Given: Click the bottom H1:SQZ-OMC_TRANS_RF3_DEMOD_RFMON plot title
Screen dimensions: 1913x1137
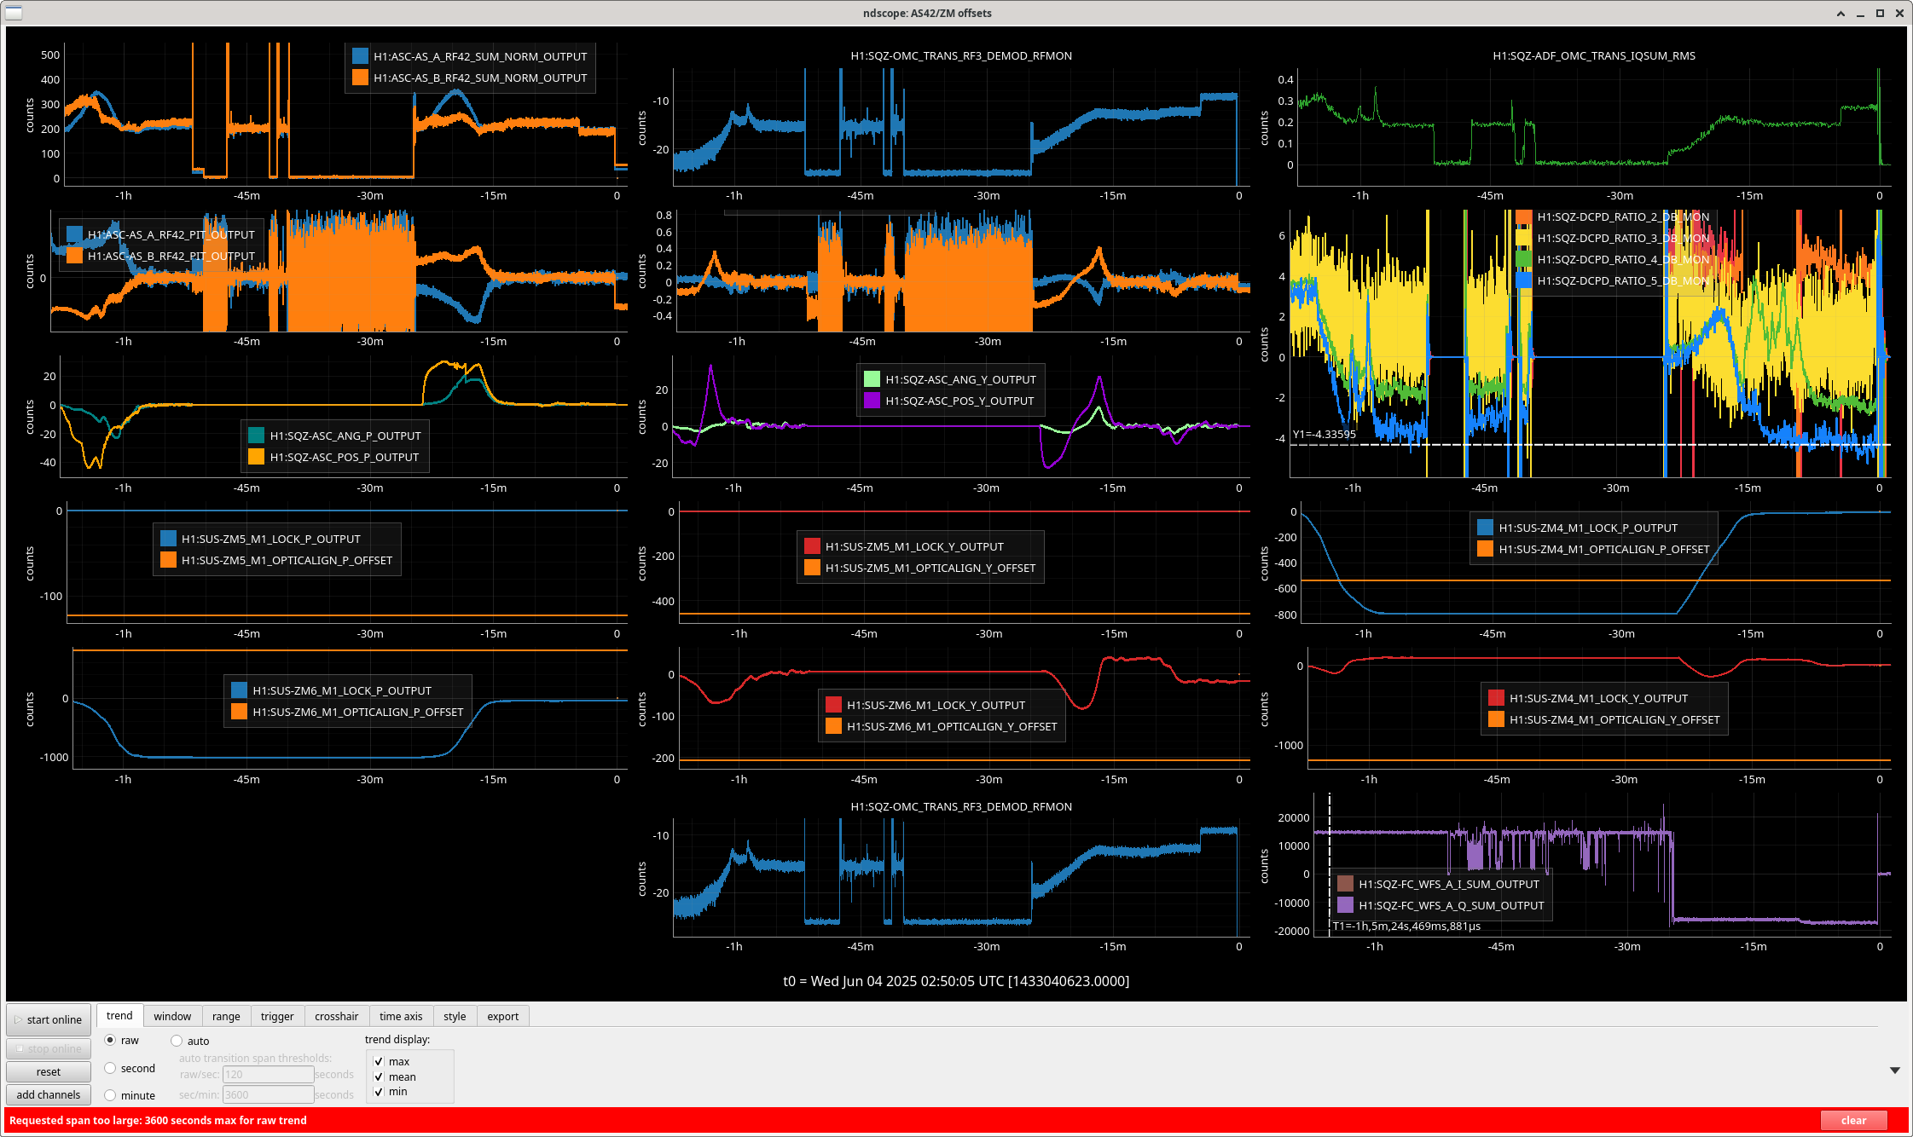Looking at the screenshot, I should (x=961, y=806).
